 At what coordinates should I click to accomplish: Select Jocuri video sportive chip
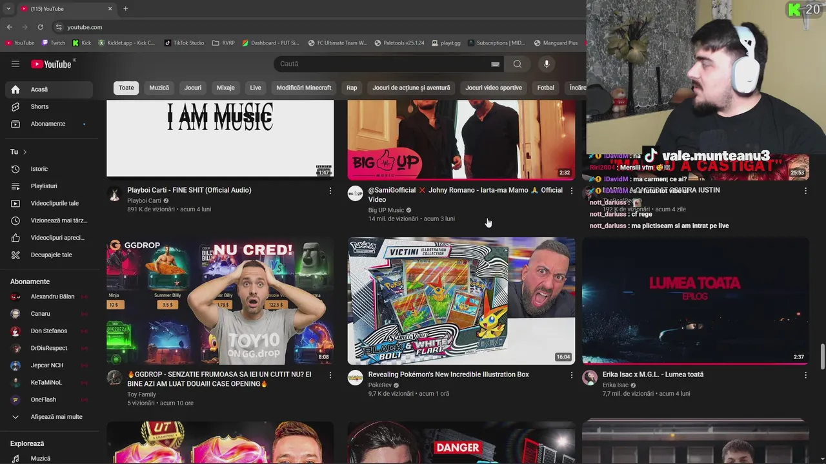coord(494,88)
